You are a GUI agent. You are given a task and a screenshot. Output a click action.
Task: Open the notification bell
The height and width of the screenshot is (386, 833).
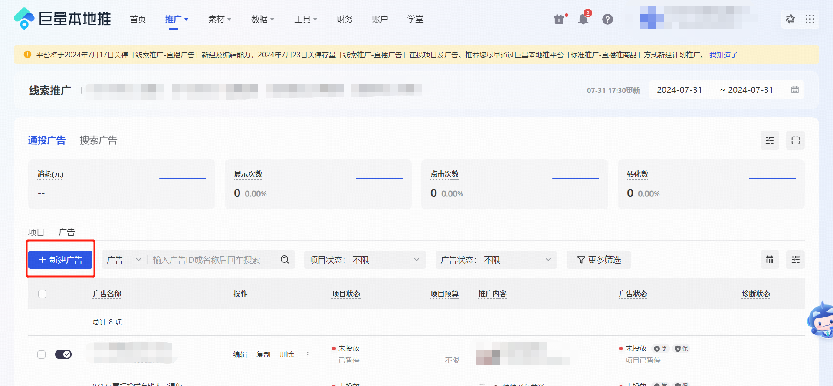(x=583, y=19)
